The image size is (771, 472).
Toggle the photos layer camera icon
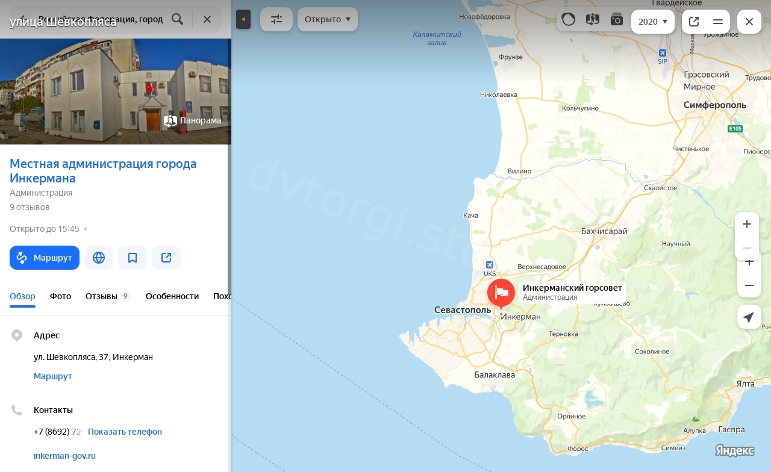coord(616,19)
